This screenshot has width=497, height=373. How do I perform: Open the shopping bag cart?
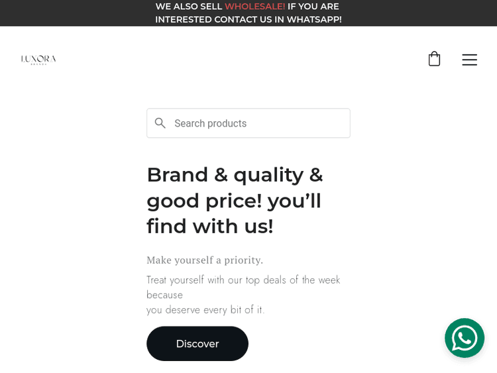[x=434, y=59]
